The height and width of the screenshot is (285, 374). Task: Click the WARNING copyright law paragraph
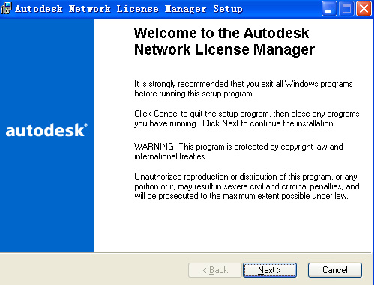238,151
